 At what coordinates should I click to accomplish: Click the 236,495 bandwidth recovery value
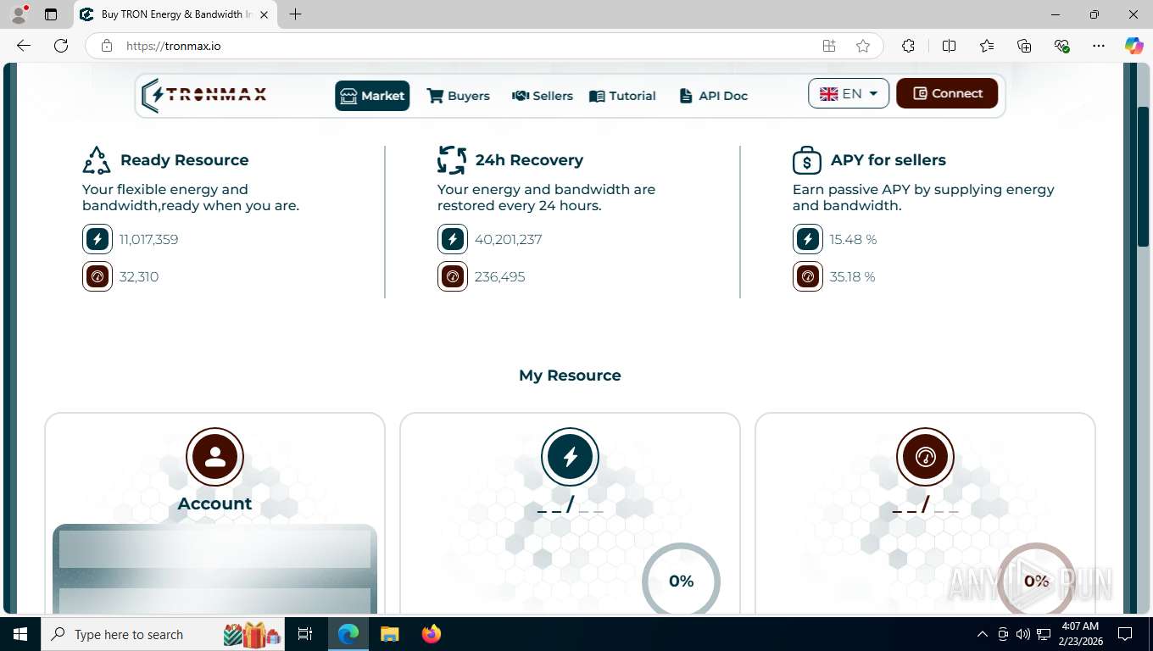coord(499,276)
